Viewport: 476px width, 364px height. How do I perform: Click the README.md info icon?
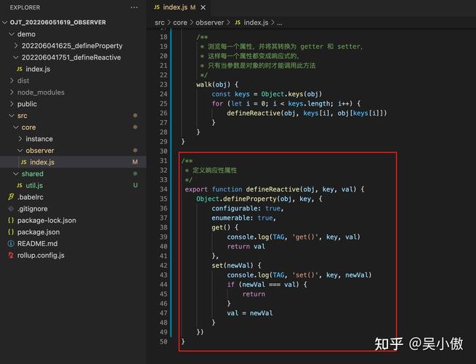pyautogui.click(x=11, y=244)
